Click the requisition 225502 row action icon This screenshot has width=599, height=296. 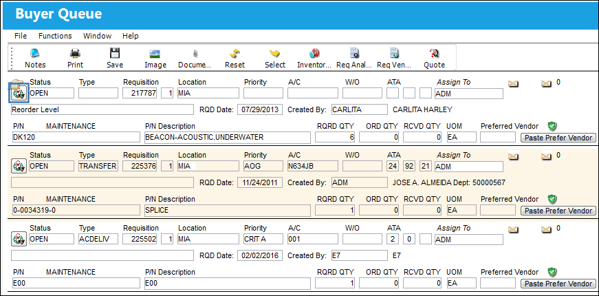19,240
